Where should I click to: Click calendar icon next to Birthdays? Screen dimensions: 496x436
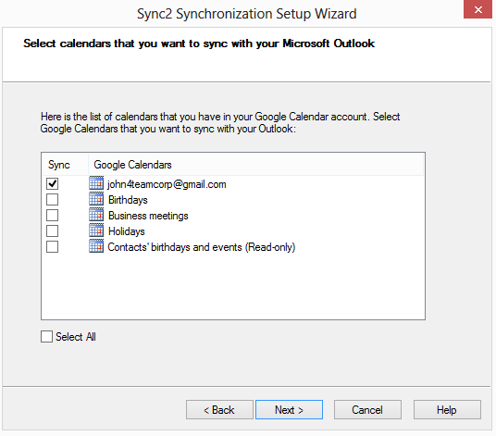tap(96, 199)
